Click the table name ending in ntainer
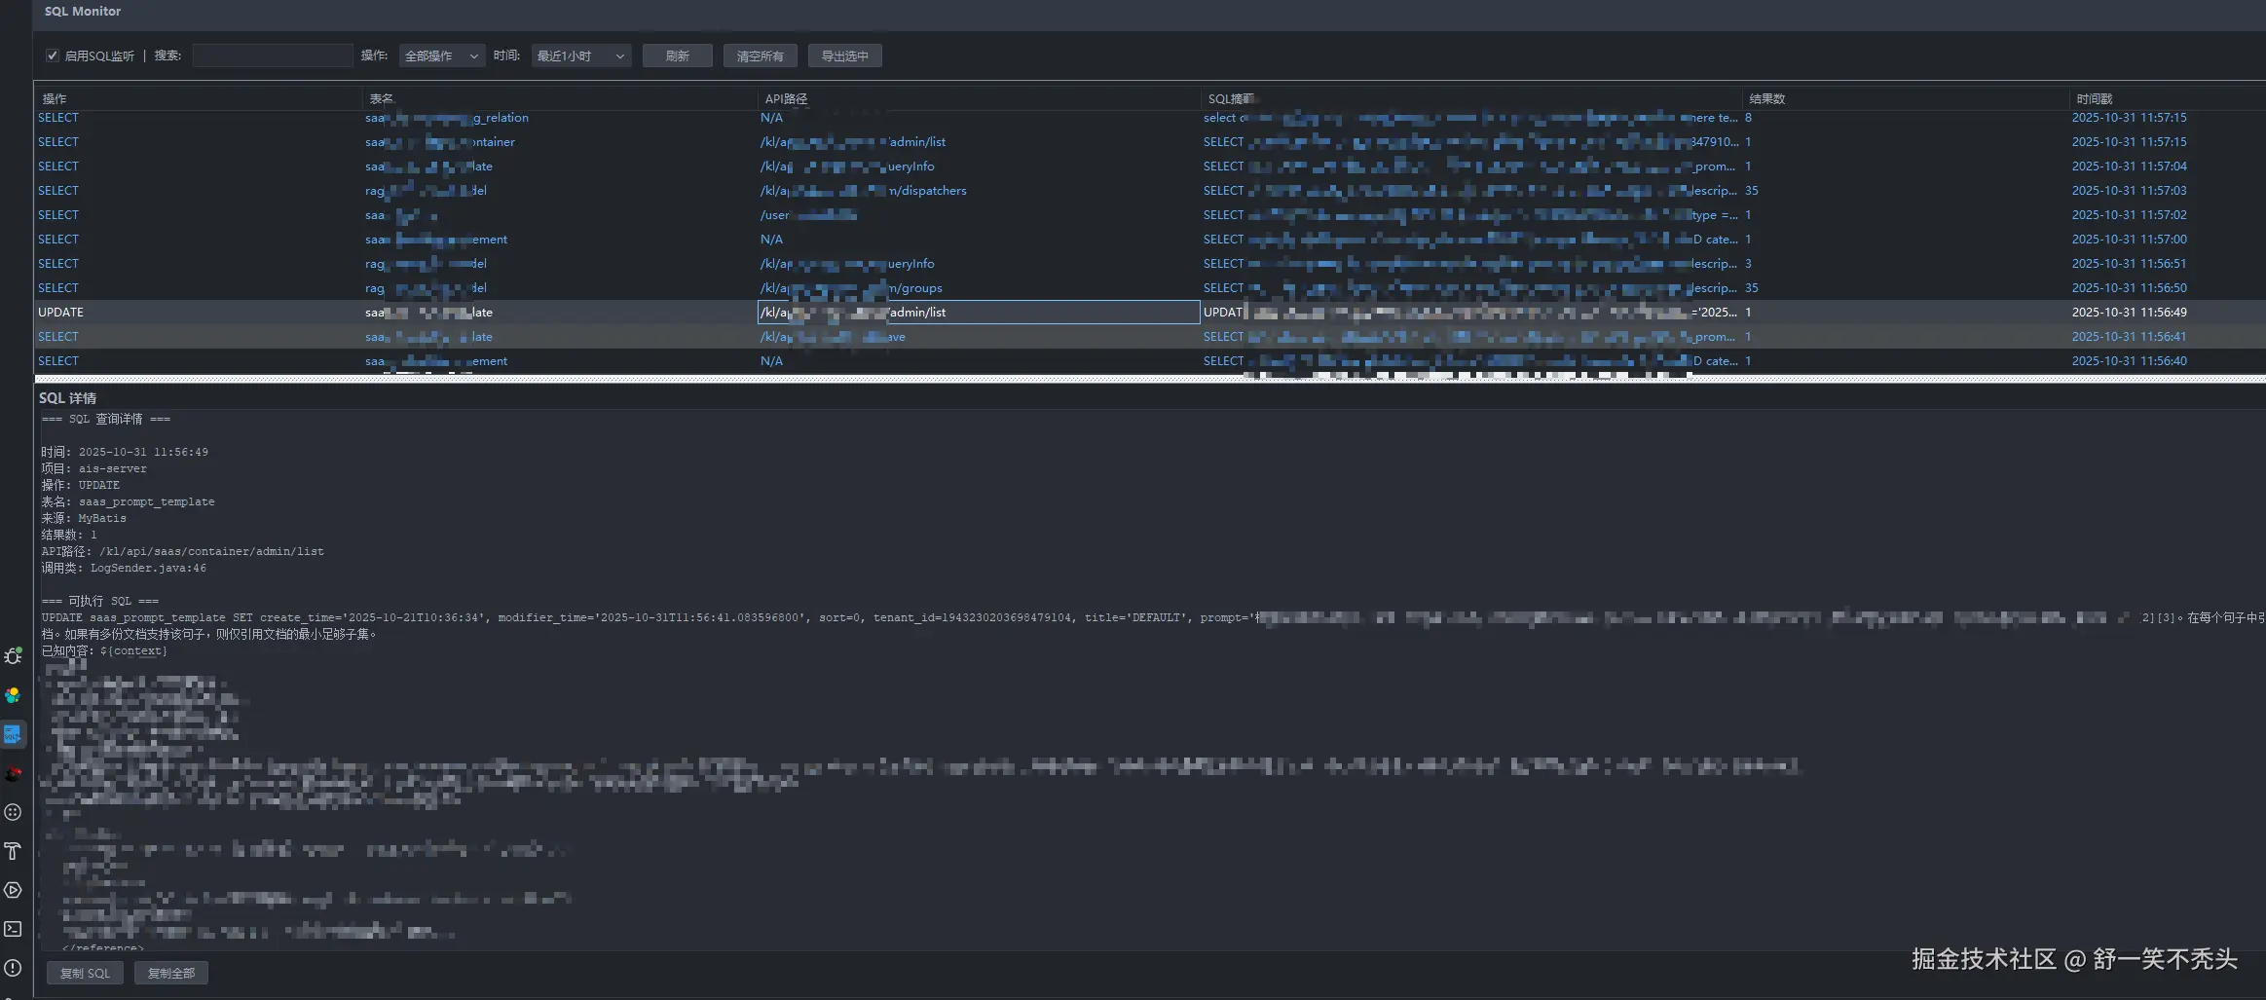 pyautogui.click(x=440, y=142)
